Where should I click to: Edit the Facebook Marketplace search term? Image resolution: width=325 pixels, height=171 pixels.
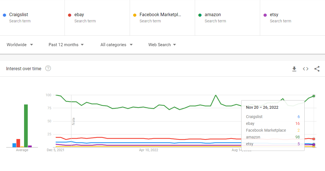160,15
